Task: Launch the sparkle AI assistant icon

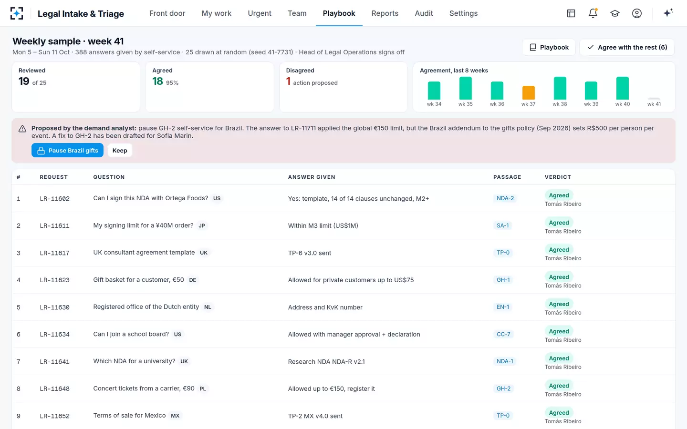Action: (x=668, y=13)
